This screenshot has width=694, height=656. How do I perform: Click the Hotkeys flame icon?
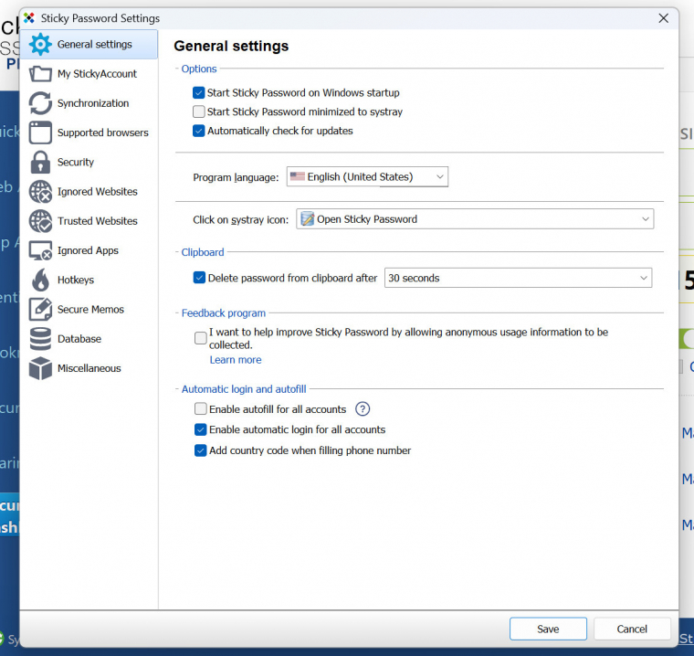41,280
